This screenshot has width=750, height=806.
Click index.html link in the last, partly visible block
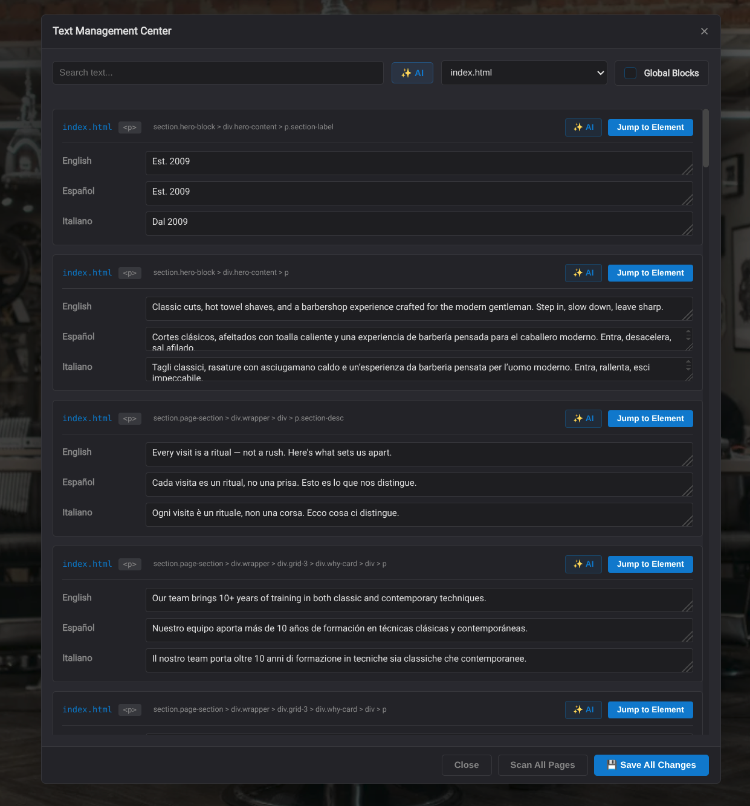87,710
